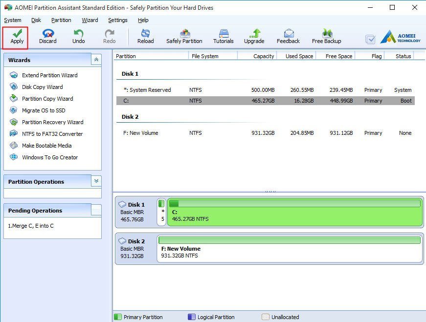
Task: Click the app icon in title bar
Action: click(x=8, y=7)
